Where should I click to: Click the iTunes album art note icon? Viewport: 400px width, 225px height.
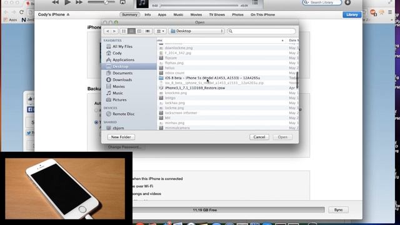pos(142,3)
